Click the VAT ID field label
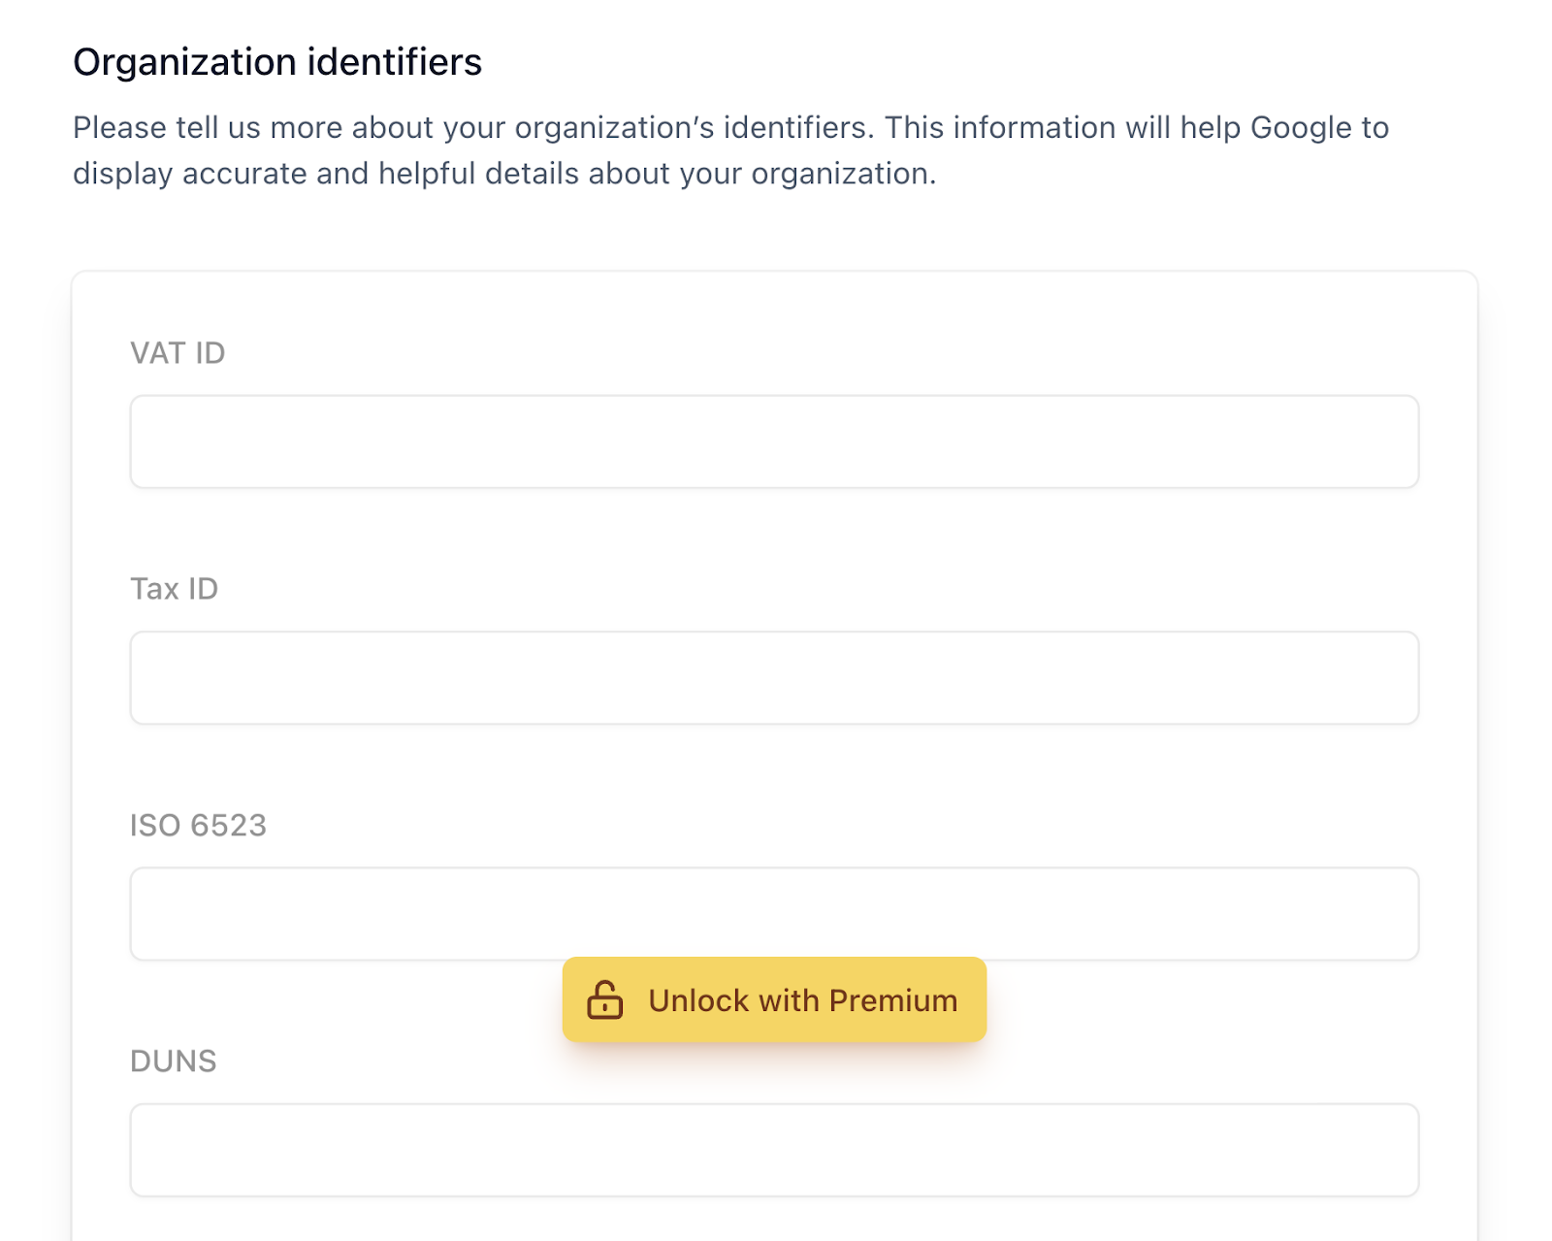 click(177, 353)
